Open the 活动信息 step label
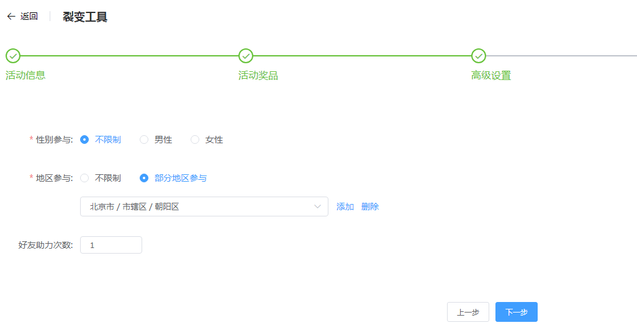The image size is (637, 333). [x=25, y=76]
